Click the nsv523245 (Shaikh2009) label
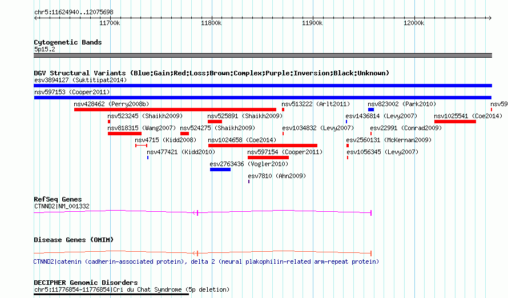The image size is (508, 298). (x=145, y=116)
